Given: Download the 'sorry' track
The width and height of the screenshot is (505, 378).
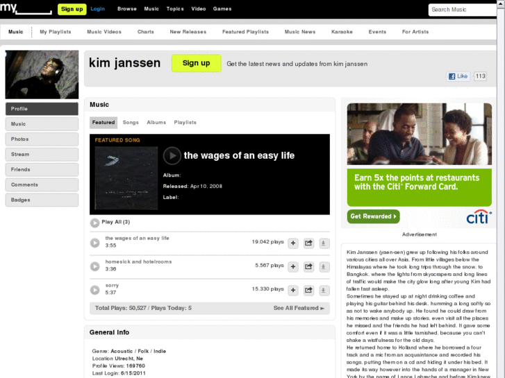Looking at the screenshot, I should (x=324, y=290).
